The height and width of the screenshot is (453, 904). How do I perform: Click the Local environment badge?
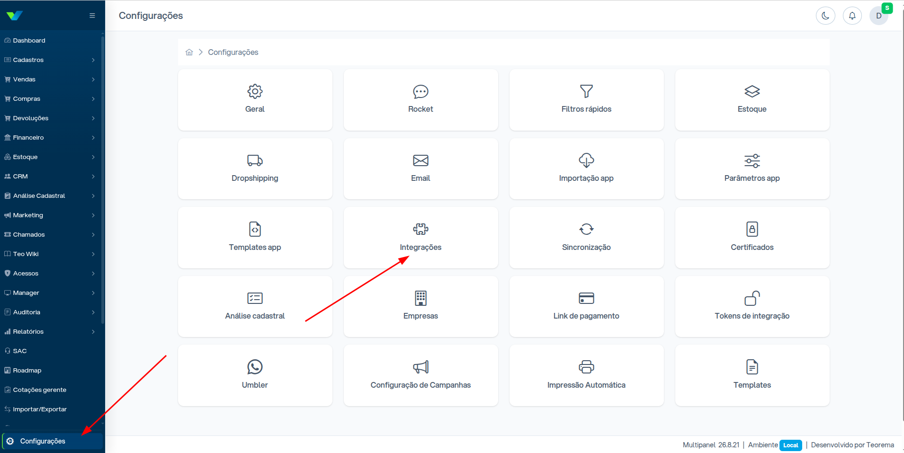[790, 445]
